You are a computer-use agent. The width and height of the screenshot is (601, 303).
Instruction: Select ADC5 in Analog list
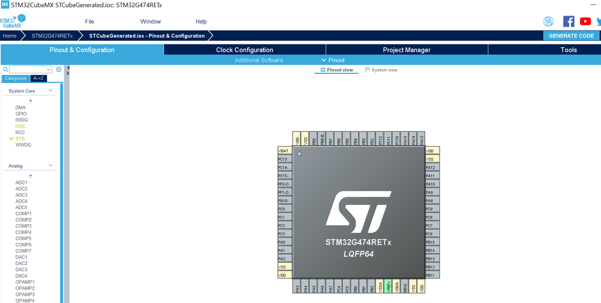pyautogui.click(x=22, y=207)
